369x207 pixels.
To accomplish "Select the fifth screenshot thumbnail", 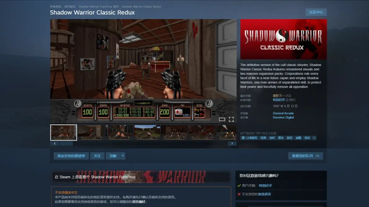I will 175,132.
